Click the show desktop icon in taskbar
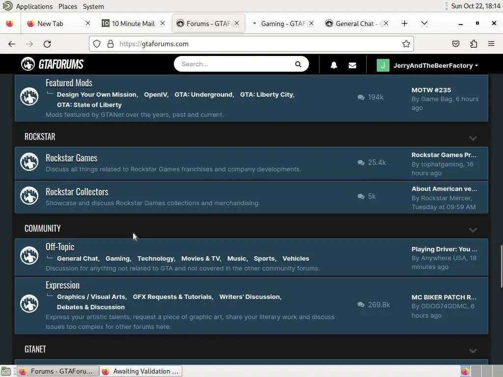 pyautogui.click(x=6, y=371)
